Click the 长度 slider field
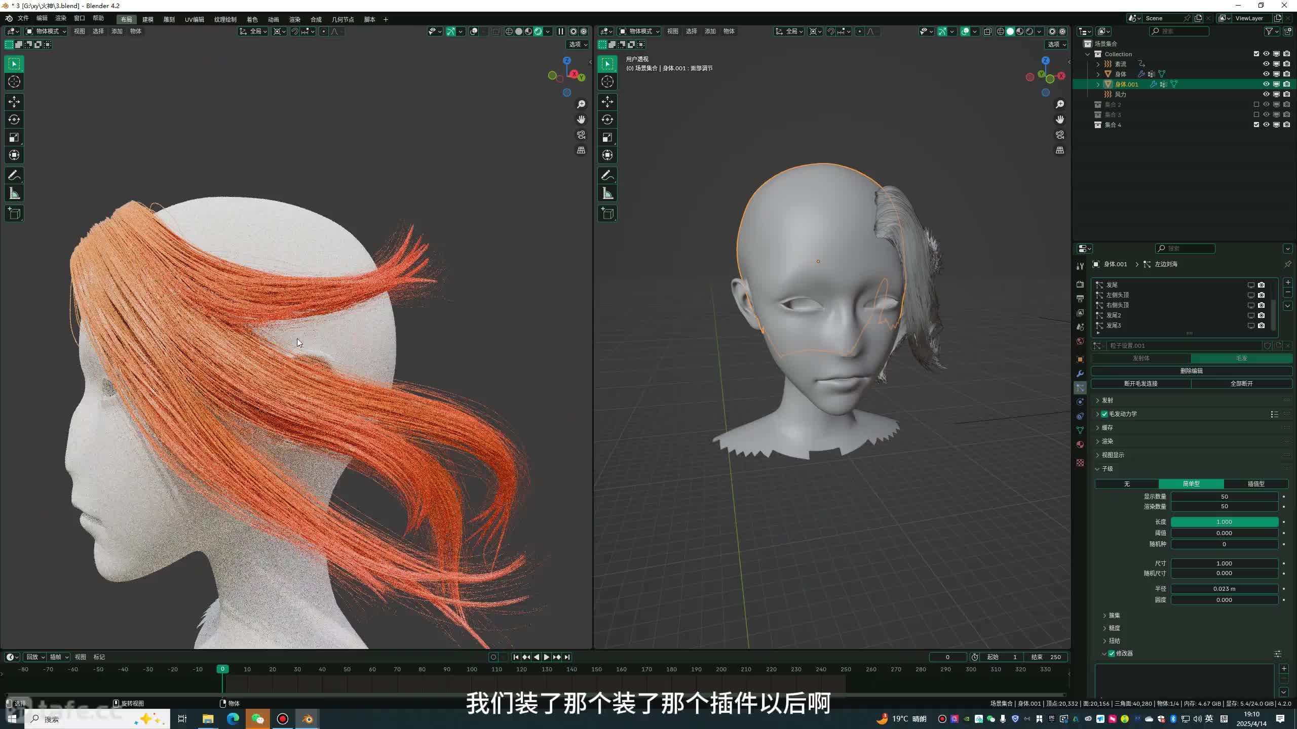 pos(1224,522)
